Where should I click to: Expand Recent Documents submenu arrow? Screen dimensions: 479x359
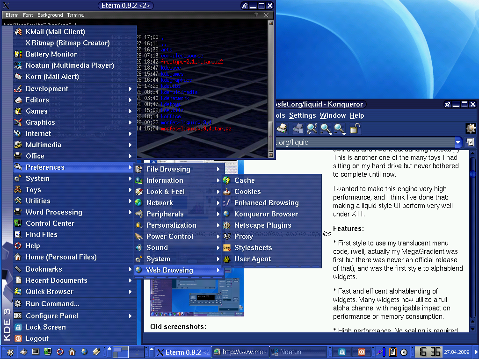tap(131, 280)
